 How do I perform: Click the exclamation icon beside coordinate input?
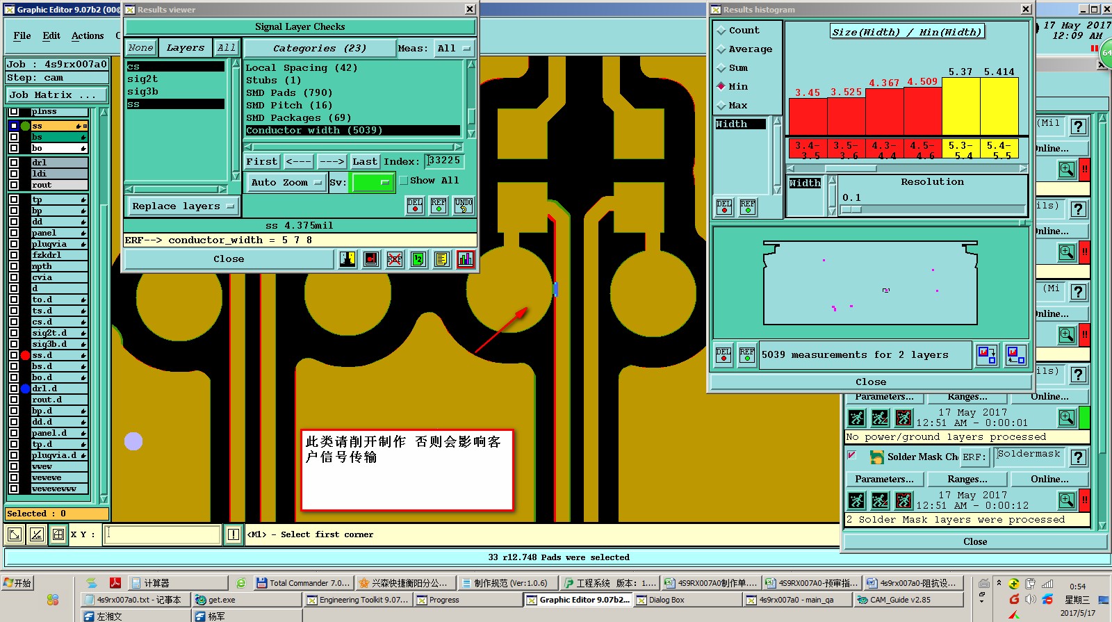coord(234,534)
